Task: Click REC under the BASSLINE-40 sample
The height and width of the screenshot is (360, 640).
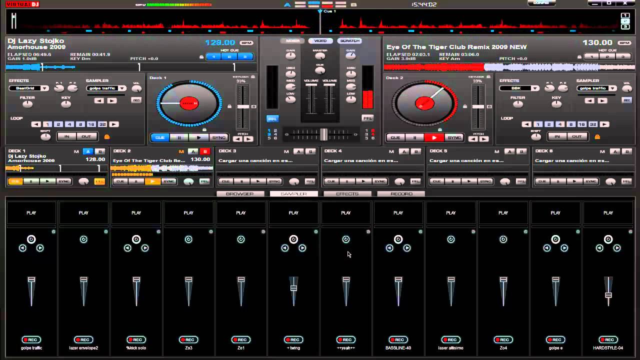Action: click(x=398, y=340)
